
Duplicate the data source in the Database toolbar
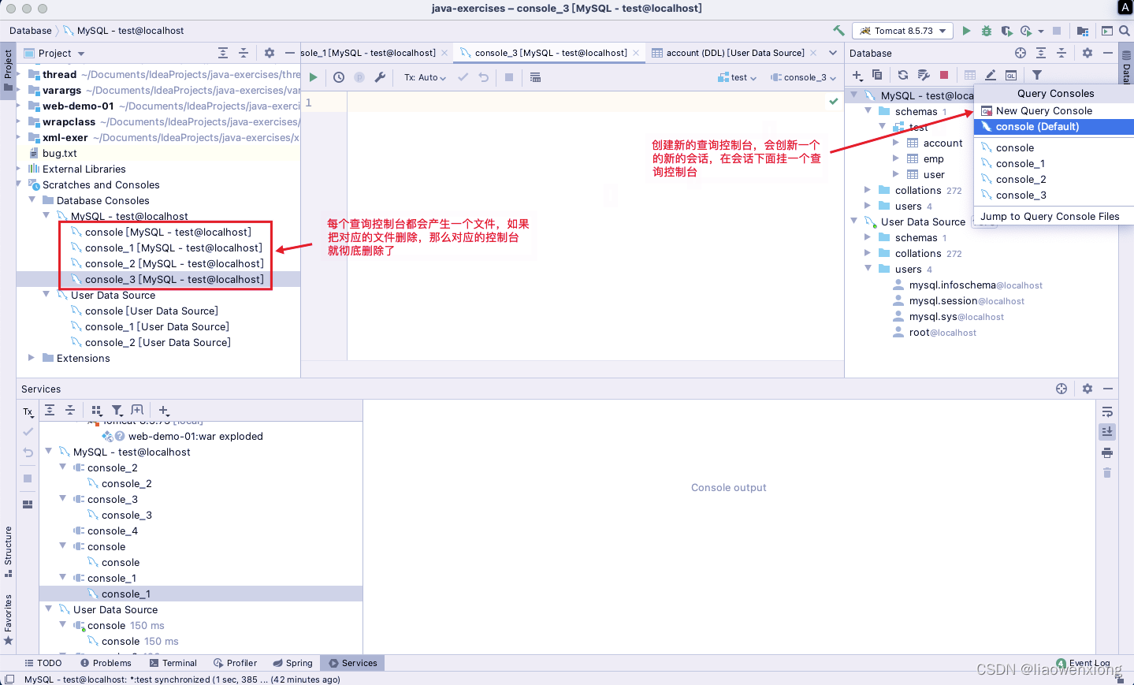pyautogui.click(x=877, y=75)
